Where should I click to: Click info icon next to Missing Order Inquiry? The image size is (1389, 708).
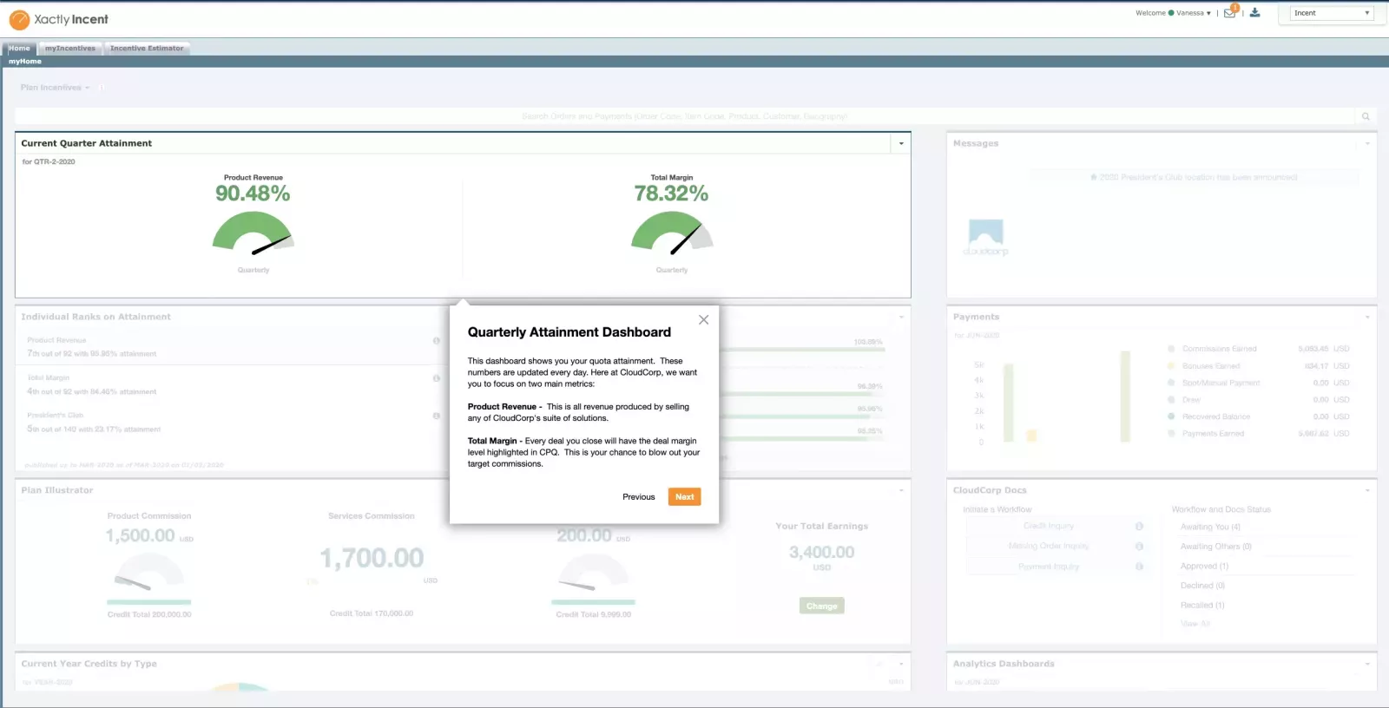(x=1139, y=546)
